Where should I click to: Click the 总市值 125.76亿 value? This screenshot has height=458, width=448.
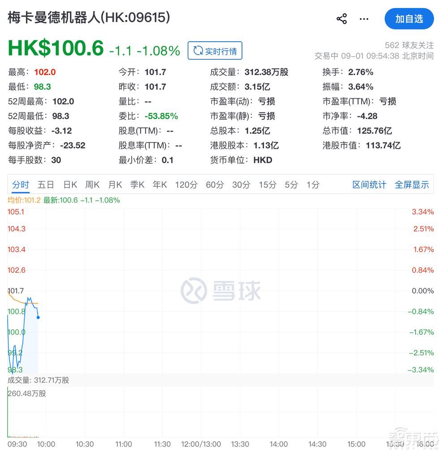point(375,130)
